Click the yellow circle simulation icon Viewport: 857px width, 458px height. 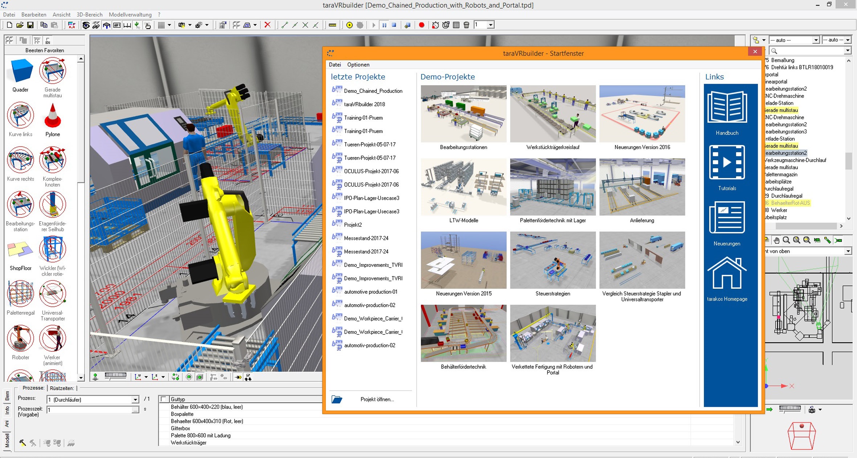(349, 25)
